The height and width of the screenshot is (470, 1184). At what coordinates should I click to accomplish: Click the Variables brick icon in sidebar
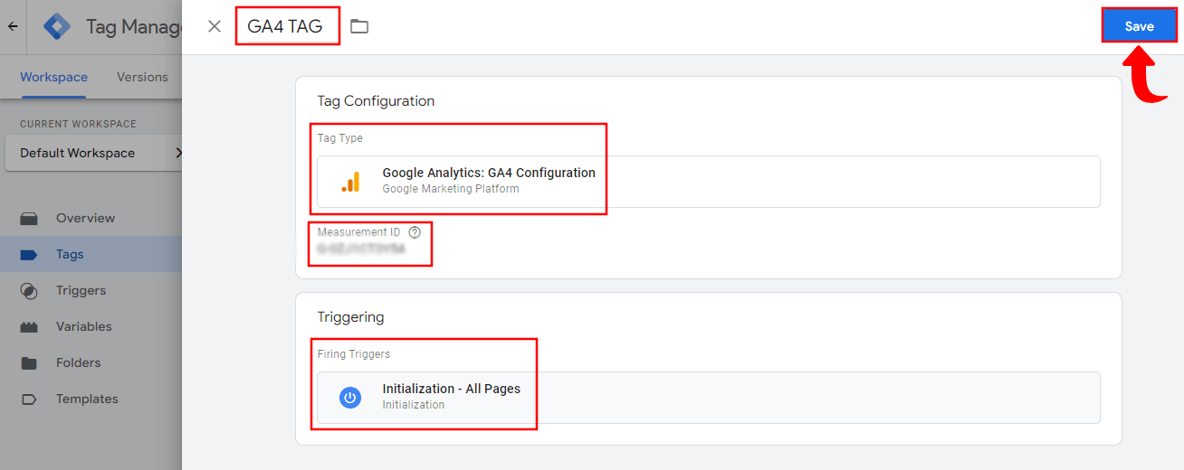click(x=29, y=327)
